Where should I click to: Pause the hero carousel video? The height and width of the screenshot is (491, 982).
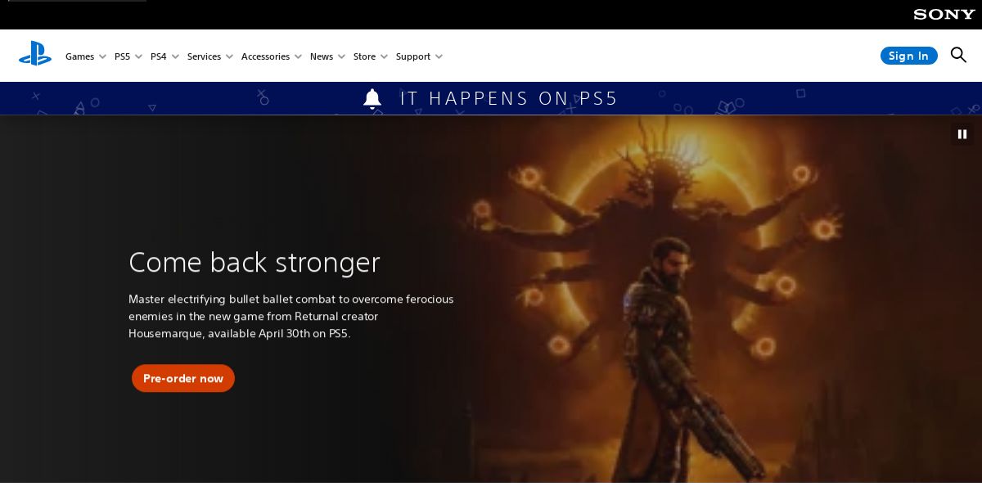(962, 134)
